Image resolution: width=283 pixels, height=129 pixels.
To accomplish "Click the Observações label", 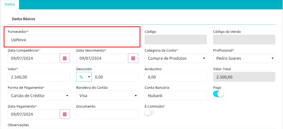I will 19,125.
